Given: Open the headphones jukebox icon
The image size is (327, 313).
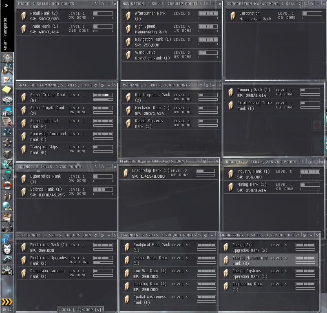Looking at the screenshot, I should 7,227.
